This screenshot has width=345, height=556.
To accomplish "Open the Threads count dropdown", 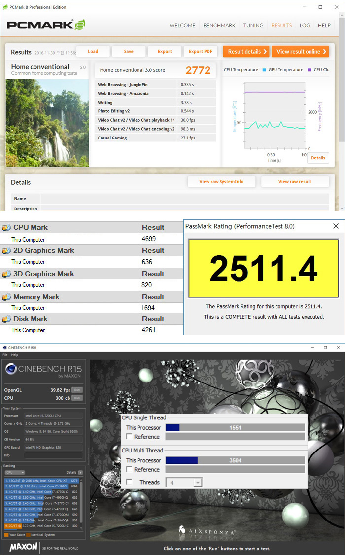I will [184, 483].
